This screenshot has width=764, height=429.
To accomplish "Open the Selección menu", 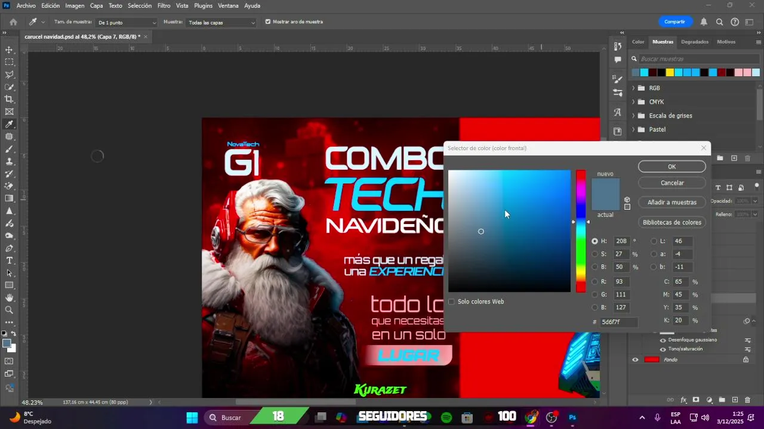I will pyautogui.click(x=140, y=5).
